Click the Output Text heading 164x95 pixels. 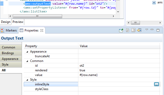pos(12,38)
